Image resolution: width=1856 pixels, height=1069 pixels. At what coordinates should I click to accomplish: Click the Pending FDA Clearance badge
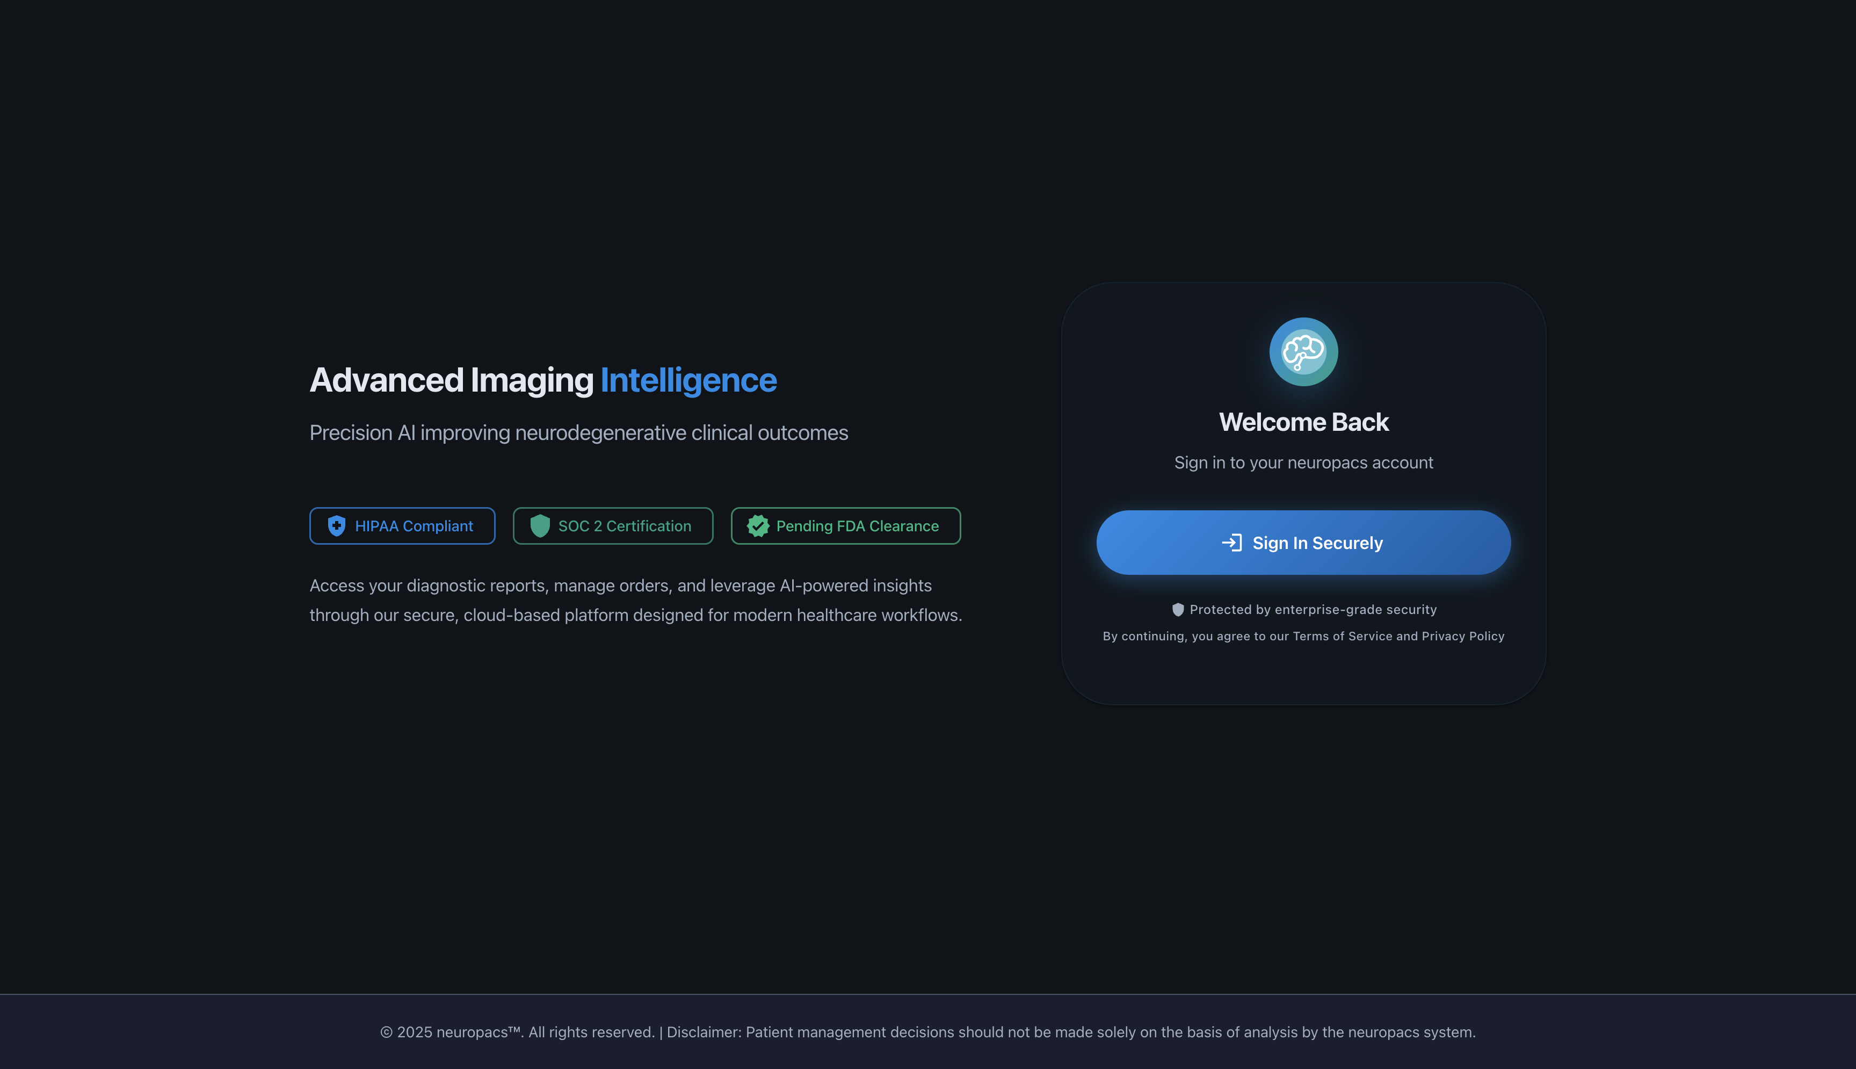click(x=845, y=526)
